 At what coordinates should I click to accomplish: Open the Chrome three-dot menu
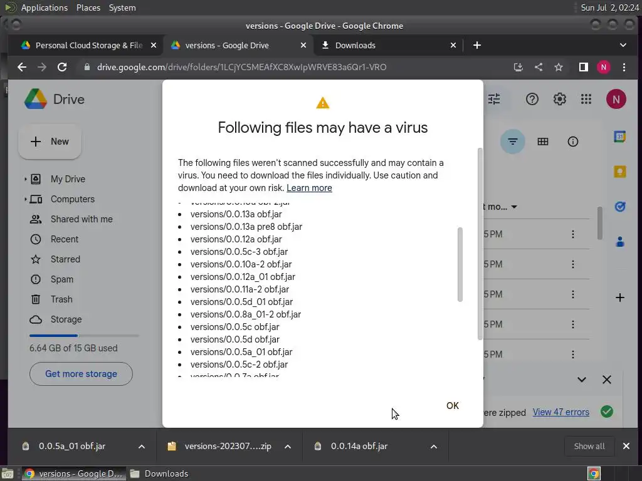click(x=624, y=67)
